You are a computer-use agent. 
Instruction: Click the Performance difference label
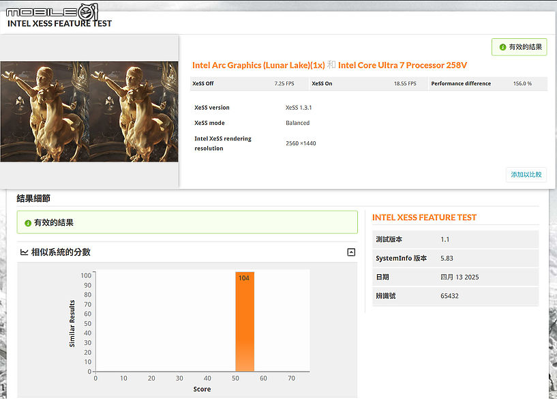(x=461, y=83)
